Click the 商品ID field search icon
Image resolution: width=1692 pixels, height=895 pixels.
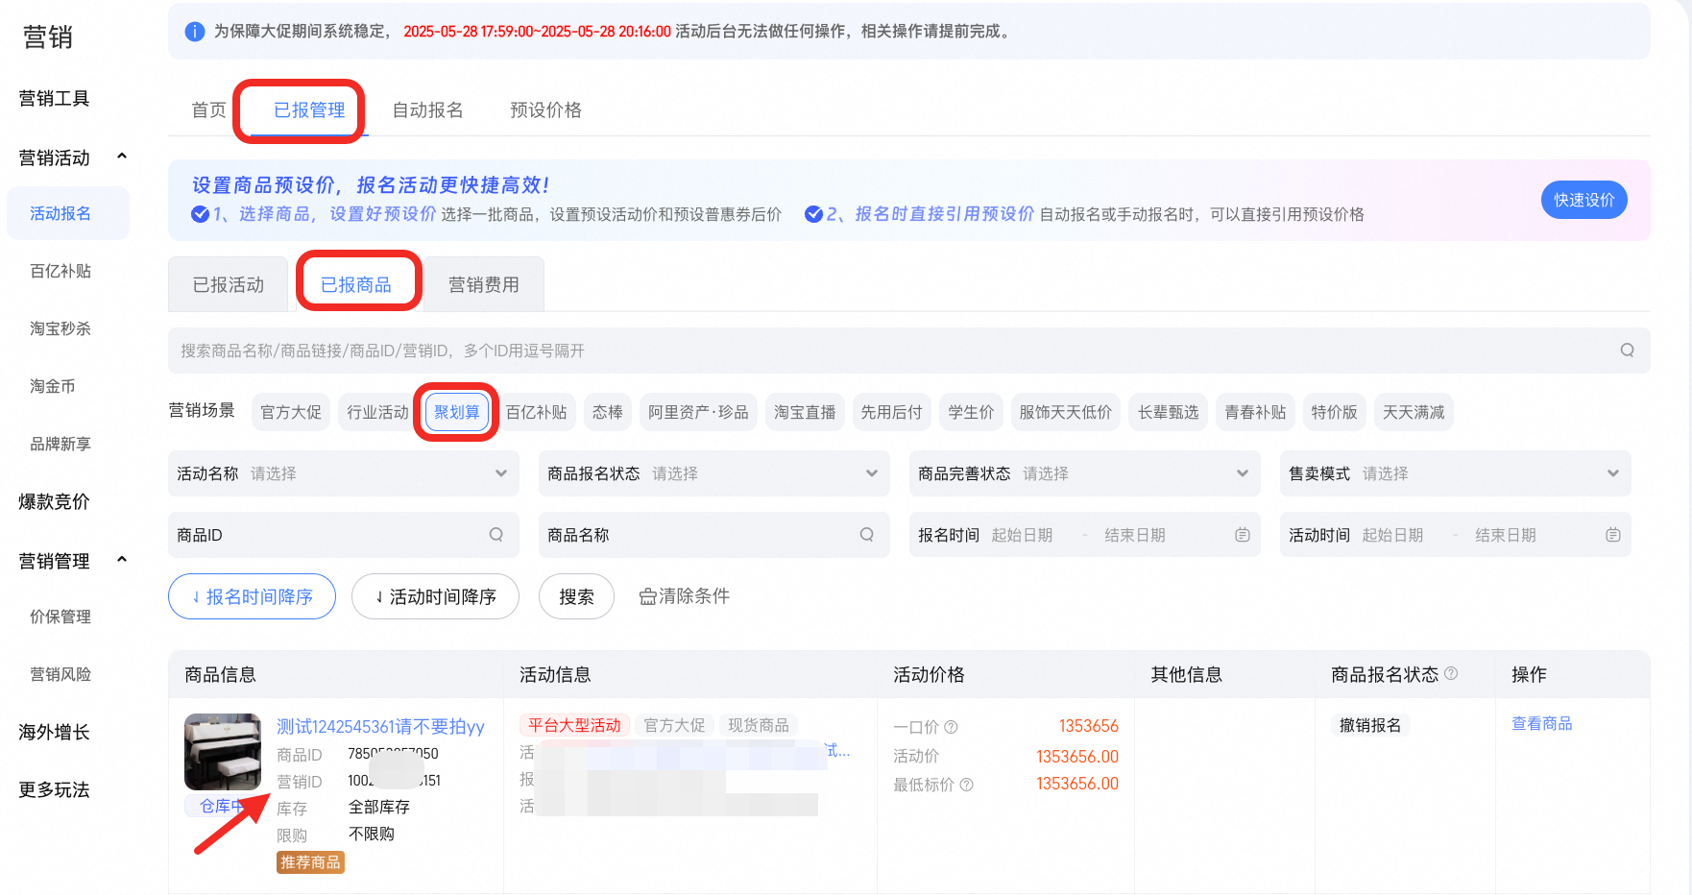pyautogui.click(x=496, y=535)
